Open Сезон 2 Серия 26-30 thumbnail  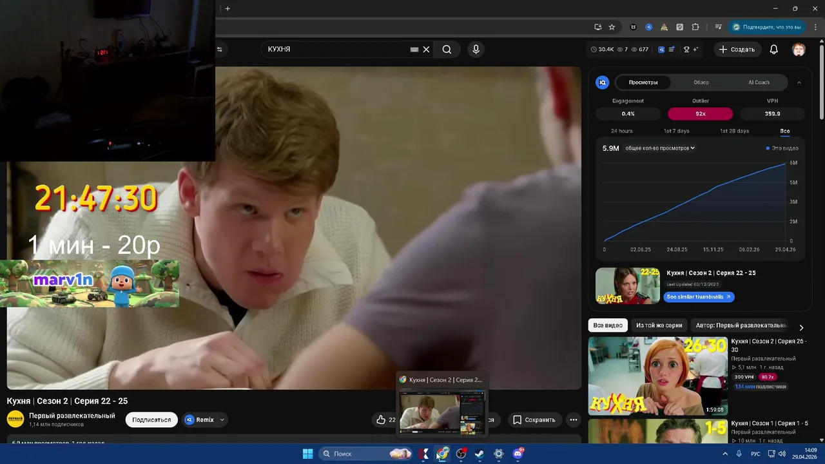pos(657,376)
